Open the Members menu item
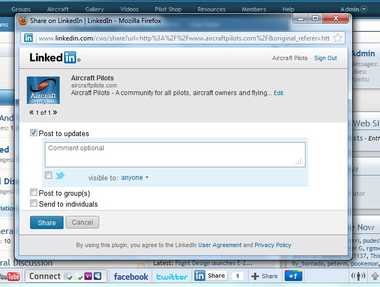The width and height of the screenshot is (380, 287). [254, 9]
